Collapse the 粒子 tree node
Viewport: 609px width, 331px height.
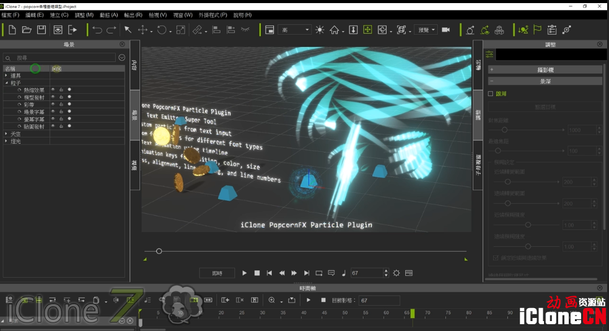click(6, 83)
